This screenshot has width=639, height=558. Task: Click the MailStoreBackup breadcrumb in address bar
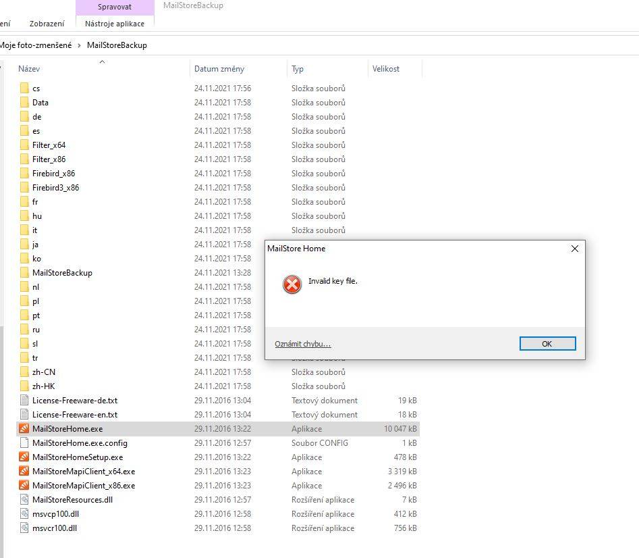point(117,45)
